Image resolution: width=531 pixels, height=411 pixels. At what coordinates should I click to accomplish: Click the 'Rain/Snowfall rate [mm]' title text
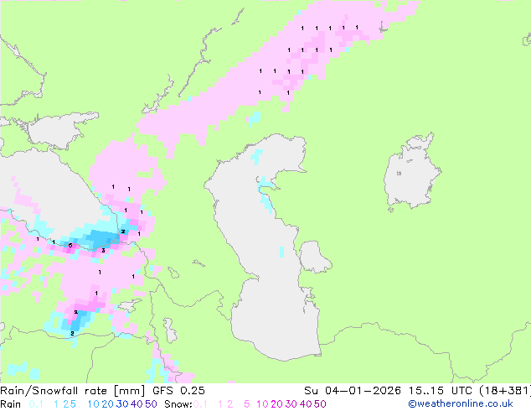[x=73, y=391]
